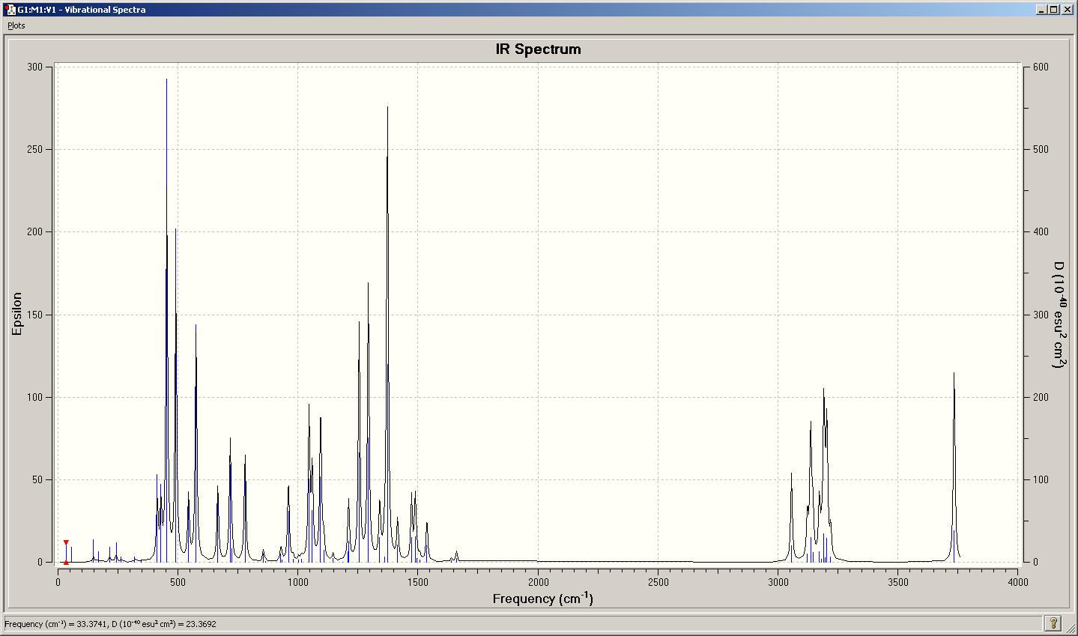The height and width of the screenshot is (636, 1078).
Task: Click the "2000" tick on the frequency axis
Action: pyautogui.click(x=538, y=581)
